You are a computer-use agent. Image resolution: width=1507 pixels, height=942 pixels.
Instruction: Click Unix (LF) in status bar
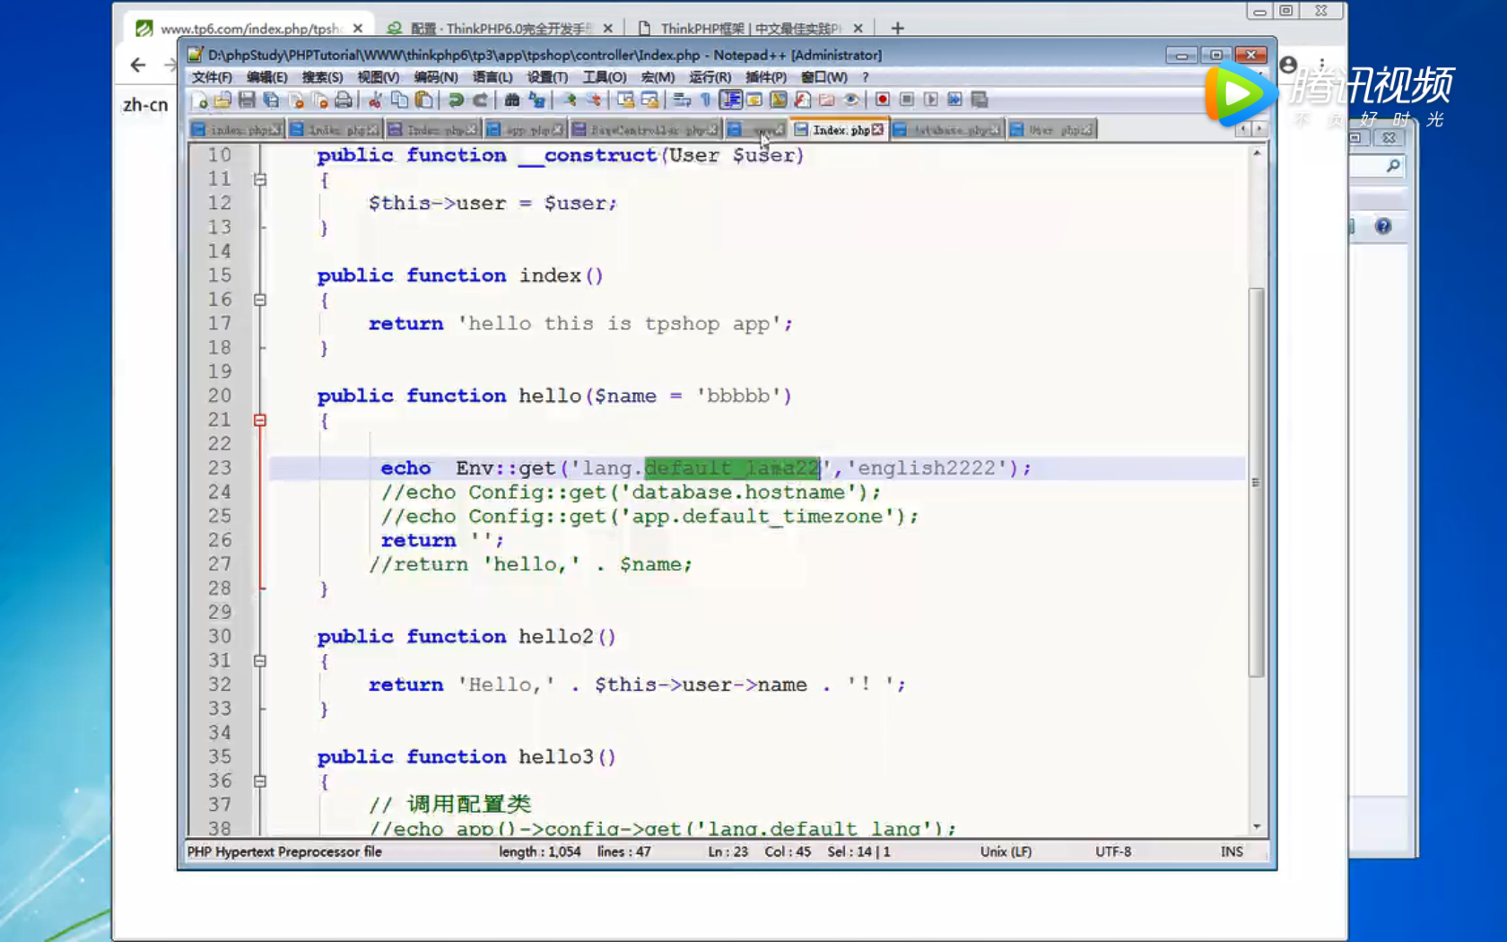coord(1006,851)
